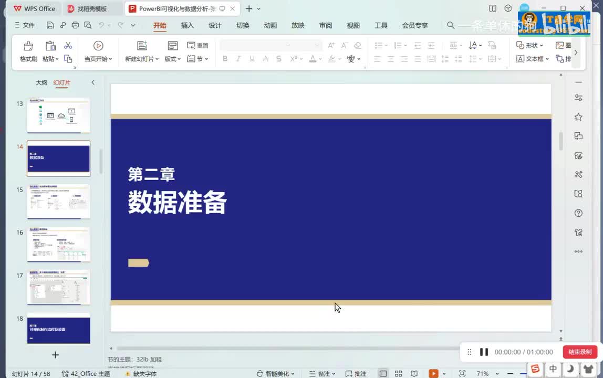
Task: Click the Format Painter (格式刷) icon
Action: (x=28, y=46)
